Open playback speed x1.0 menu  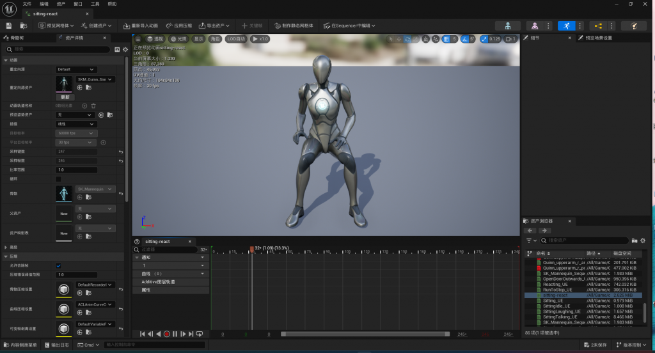tap(260, 39)
